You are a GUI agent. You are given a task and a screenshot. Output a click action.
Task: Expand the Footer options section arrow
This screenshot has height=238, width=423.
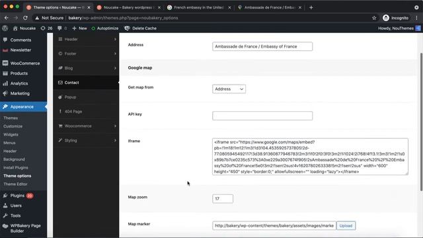pos(115,54)
